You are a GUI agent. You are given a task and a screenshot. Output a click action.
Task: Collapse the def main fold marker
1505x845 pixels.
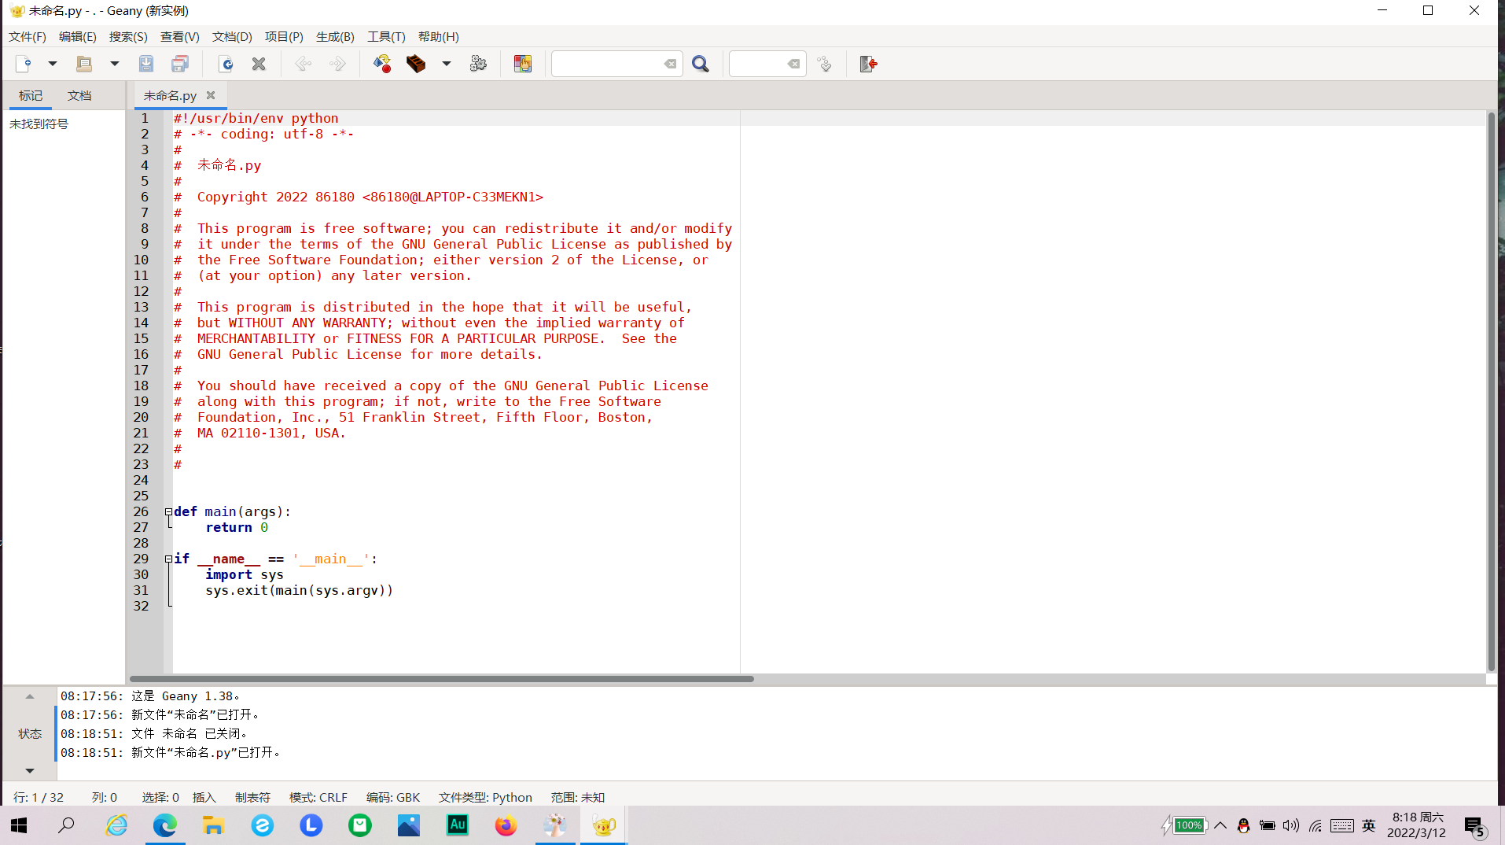coord(168,511)
